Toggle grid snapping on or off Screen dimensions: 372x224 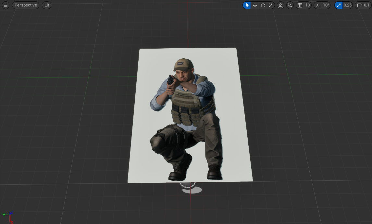(300, 5)
